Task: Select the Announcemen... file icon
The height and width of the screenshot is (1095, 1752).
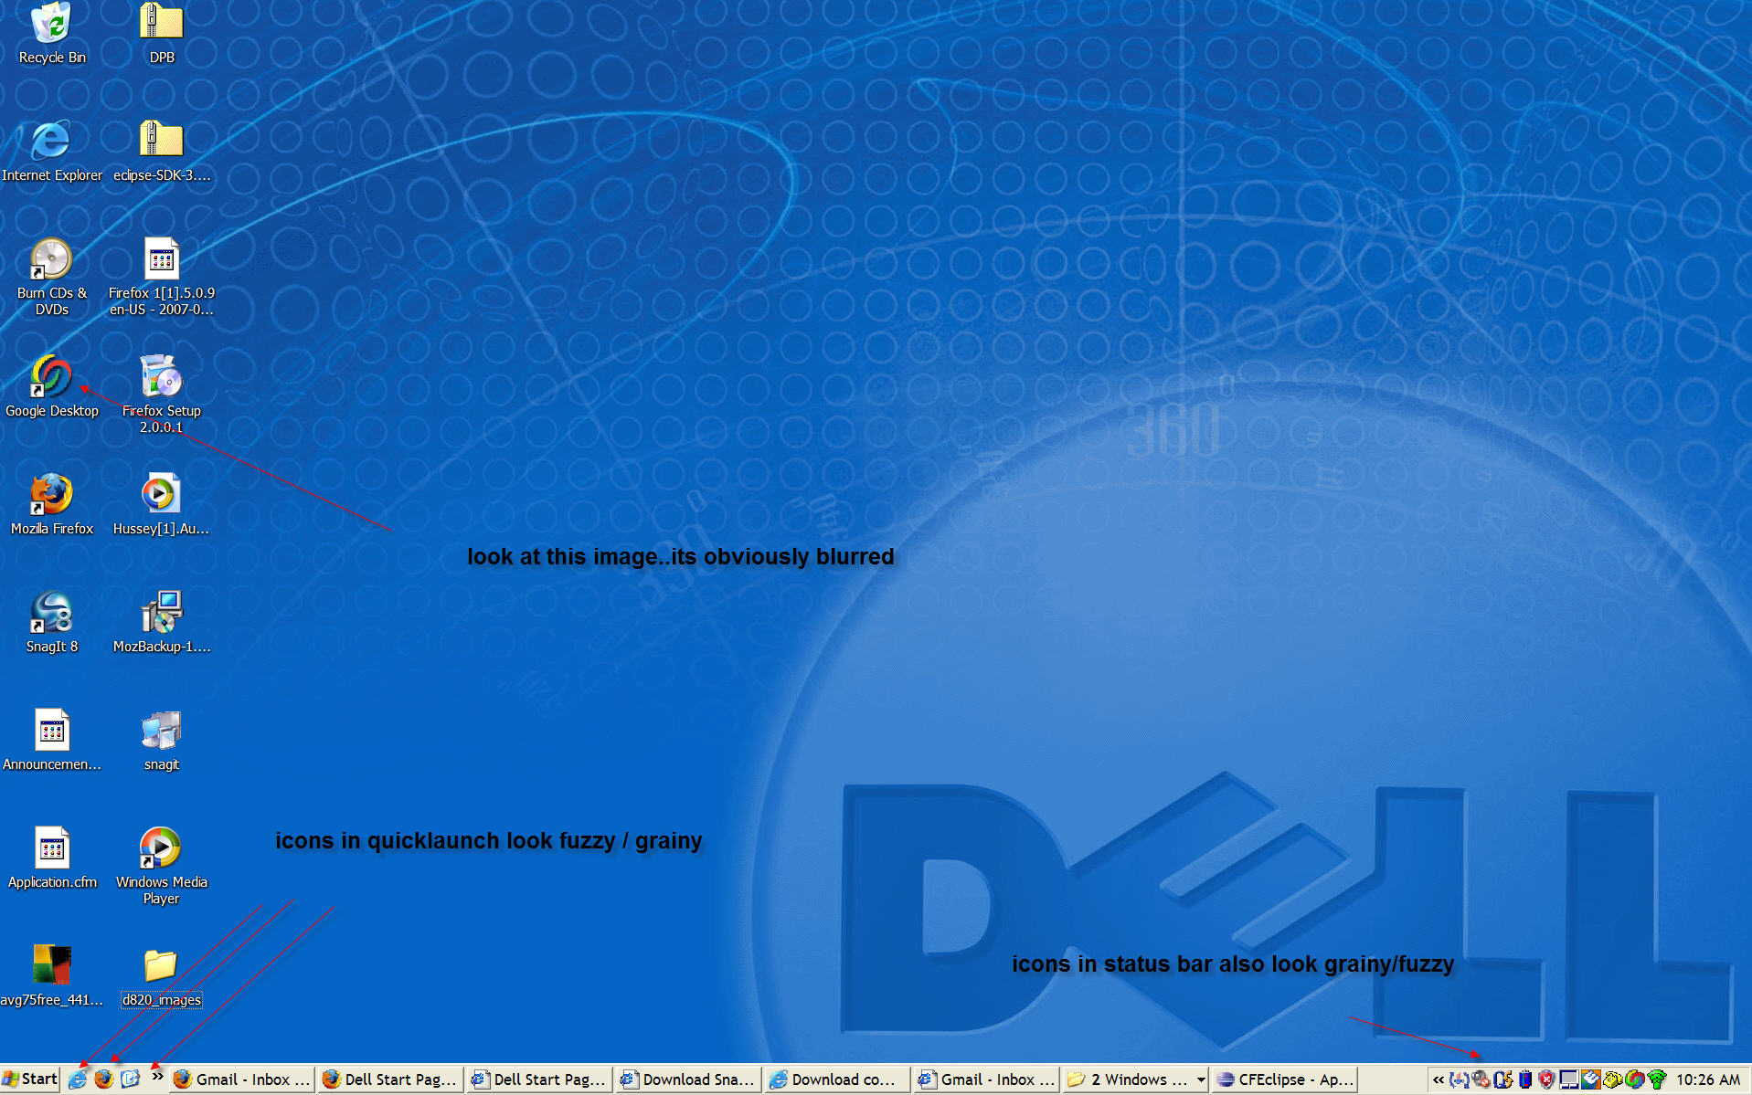Action: (52, 740)
